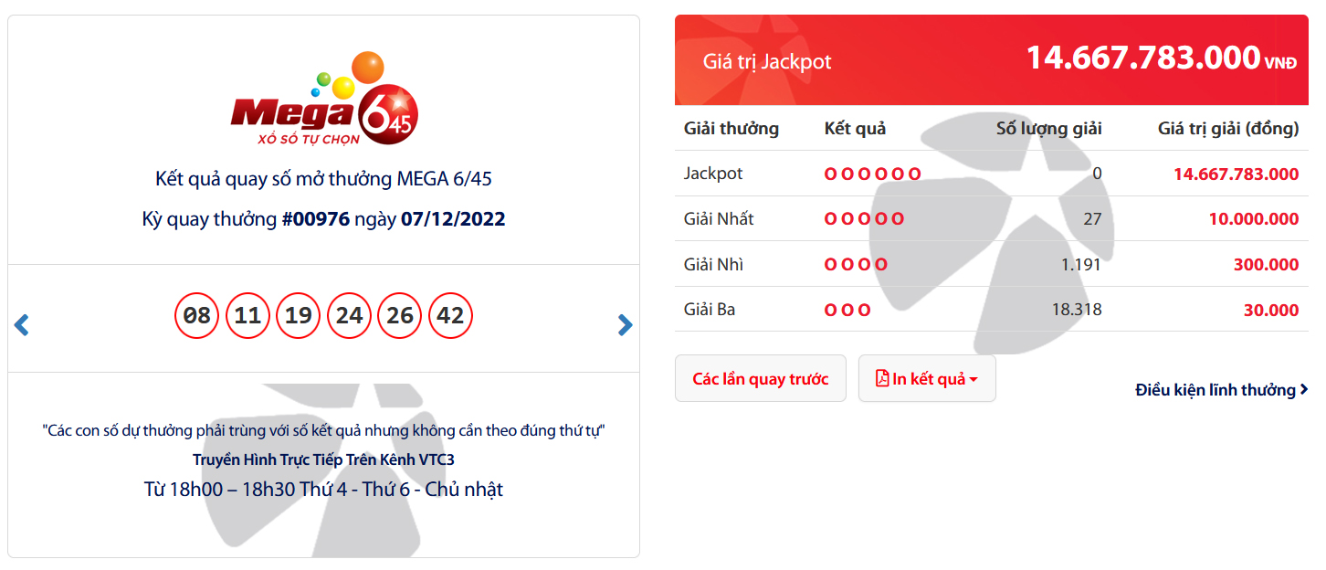Open Các lần quay trước
The height and width of the screenshot is (570, 1326).
(x=761, y=378)
